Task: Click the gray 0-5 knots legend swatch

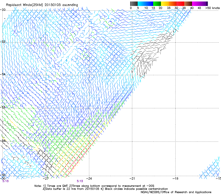Action: click(x=134, y=4)
